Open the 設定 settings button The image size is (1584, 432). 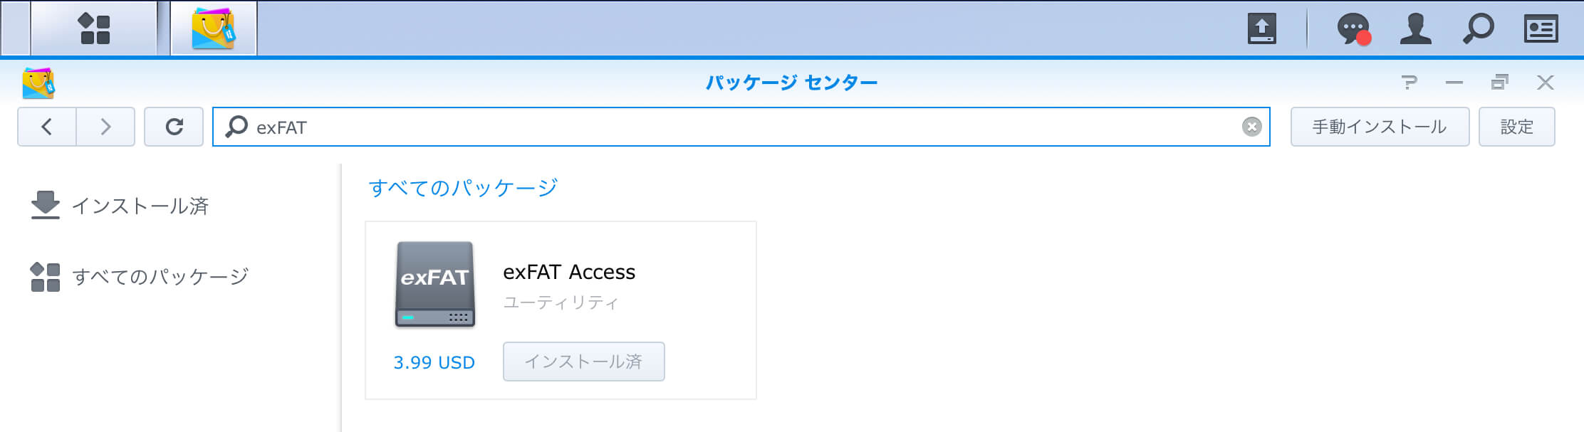tap(1516, 127)
